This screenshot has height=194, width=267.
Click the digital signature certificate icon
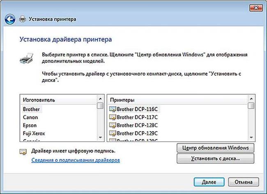point(23,152)
